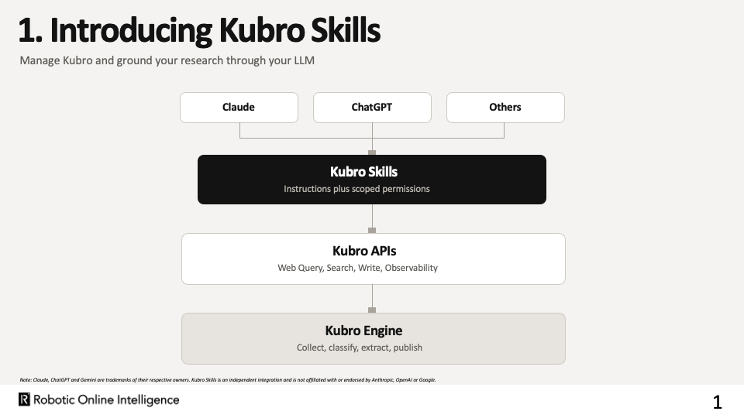
Task: Click the 'Robotic Online Intelligence' footer text
Action: pyautogui.click(x=106, y=400)
